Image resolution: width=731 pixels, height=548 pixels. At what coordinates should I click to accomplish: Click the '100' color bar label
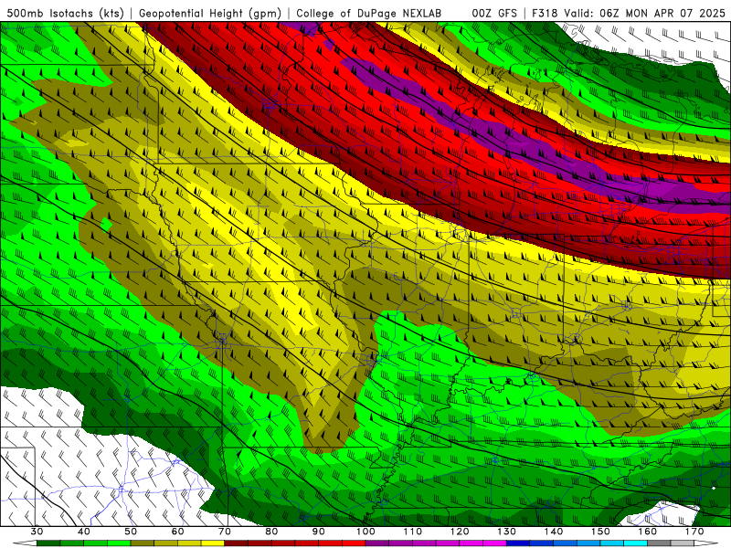366,532
